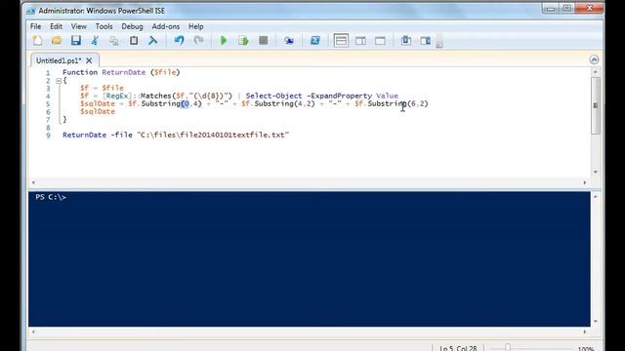Adjust the zoom slider in status bar
625x351 pixels.
508,347
